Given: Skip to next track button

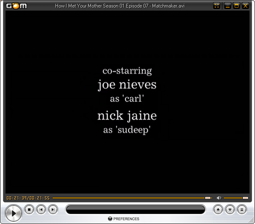Looking at the screenshot, I should tap(53, 210).
